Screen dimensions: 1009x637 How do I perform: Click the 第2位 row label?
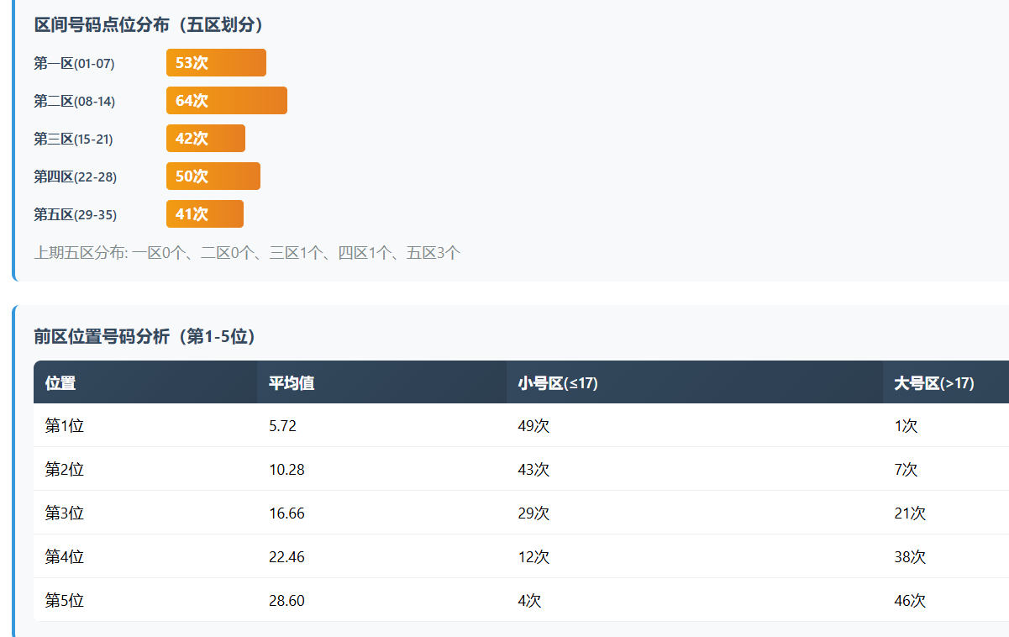click(65, 470)
